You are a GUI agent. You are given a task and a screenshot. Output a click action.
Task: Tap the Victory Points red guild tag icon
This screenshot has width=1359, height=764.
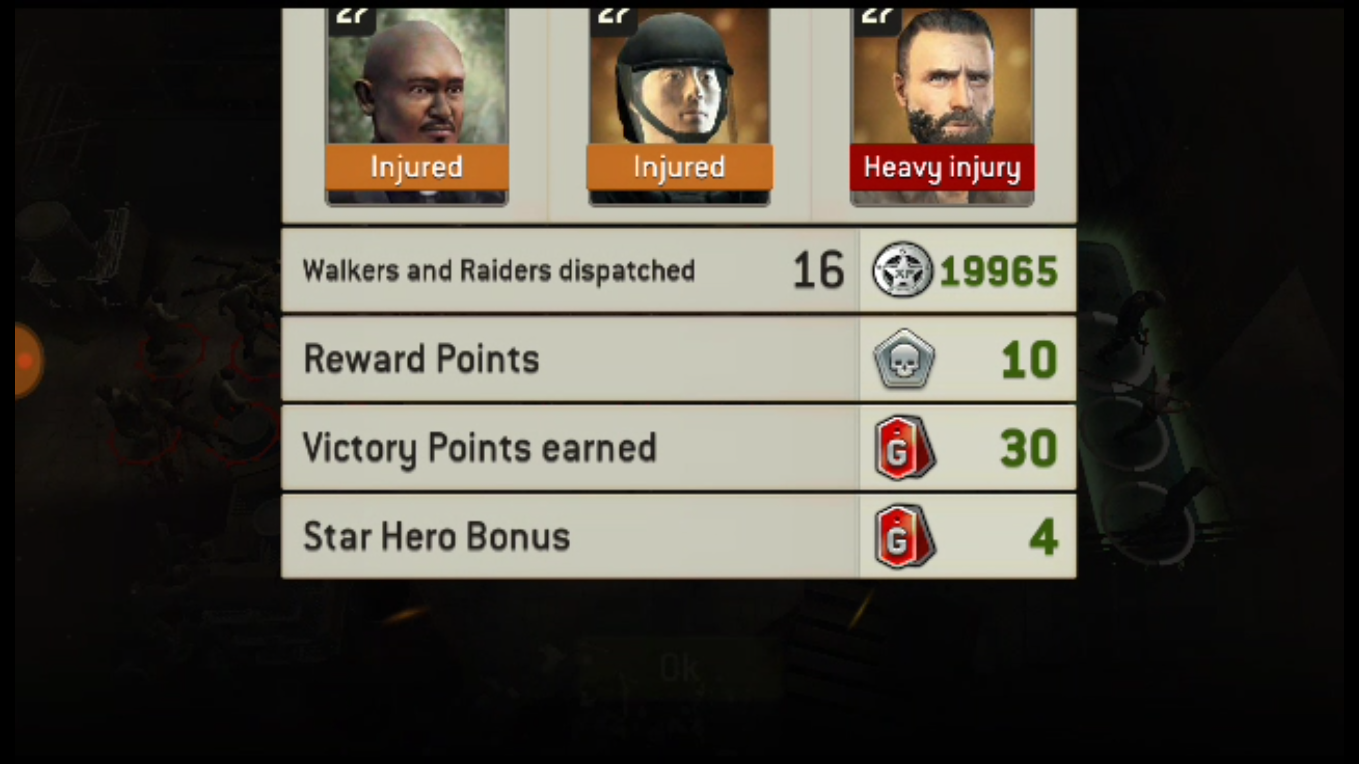tap(905, 448)
